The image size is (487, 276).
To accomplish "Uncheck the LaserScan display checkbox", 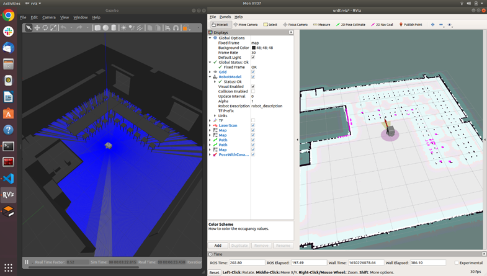I will point(252,125).
